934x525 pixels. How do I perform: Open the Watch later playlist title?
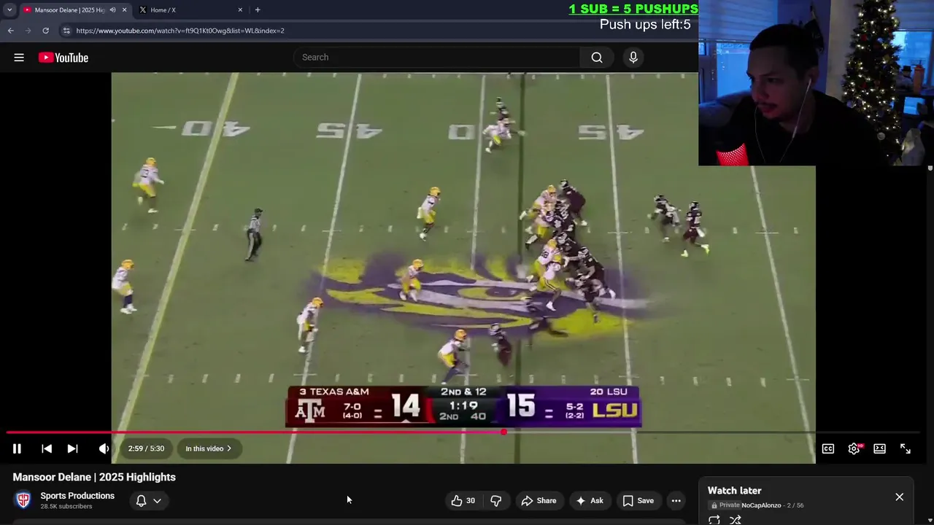point(734,491)
